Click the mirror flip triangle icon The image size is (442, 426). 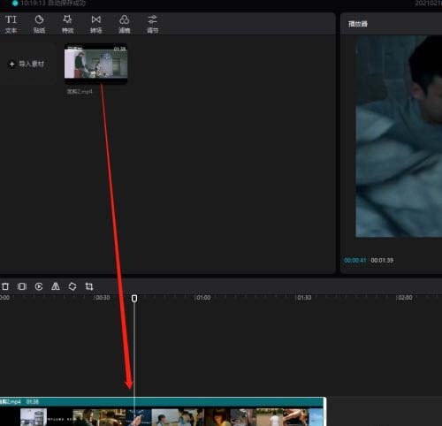point(56,286)
